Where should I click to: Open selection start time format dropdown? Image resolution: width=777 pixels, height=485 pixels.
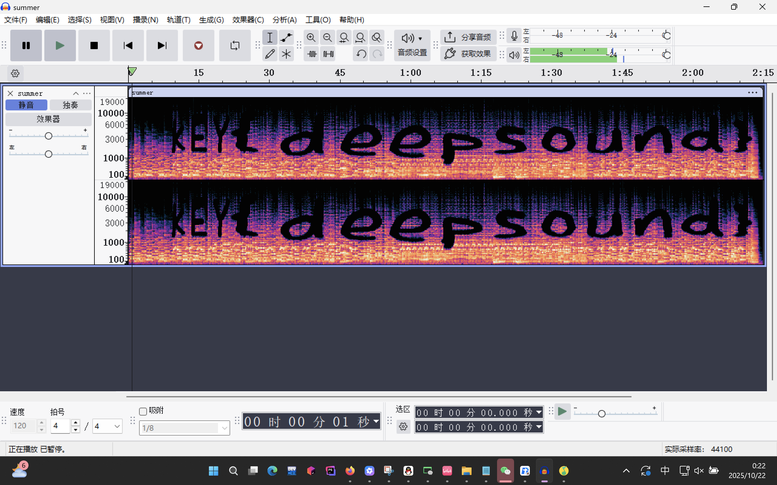[x=539, y=412]
